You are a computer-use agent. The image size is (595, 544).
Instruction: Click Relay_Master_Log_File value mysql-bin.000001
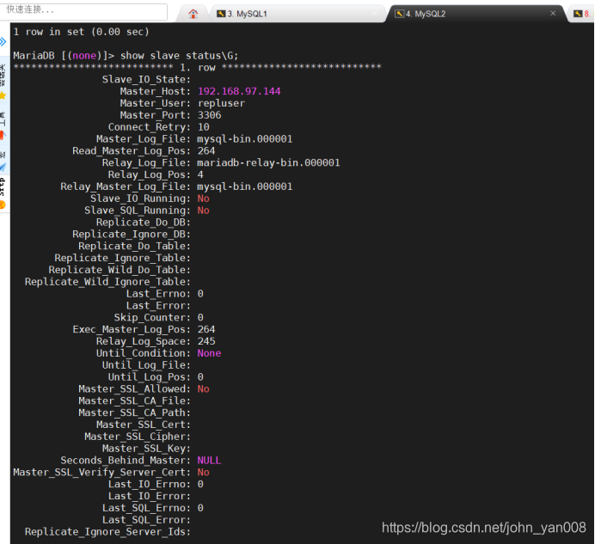click(x=245, y=186)
